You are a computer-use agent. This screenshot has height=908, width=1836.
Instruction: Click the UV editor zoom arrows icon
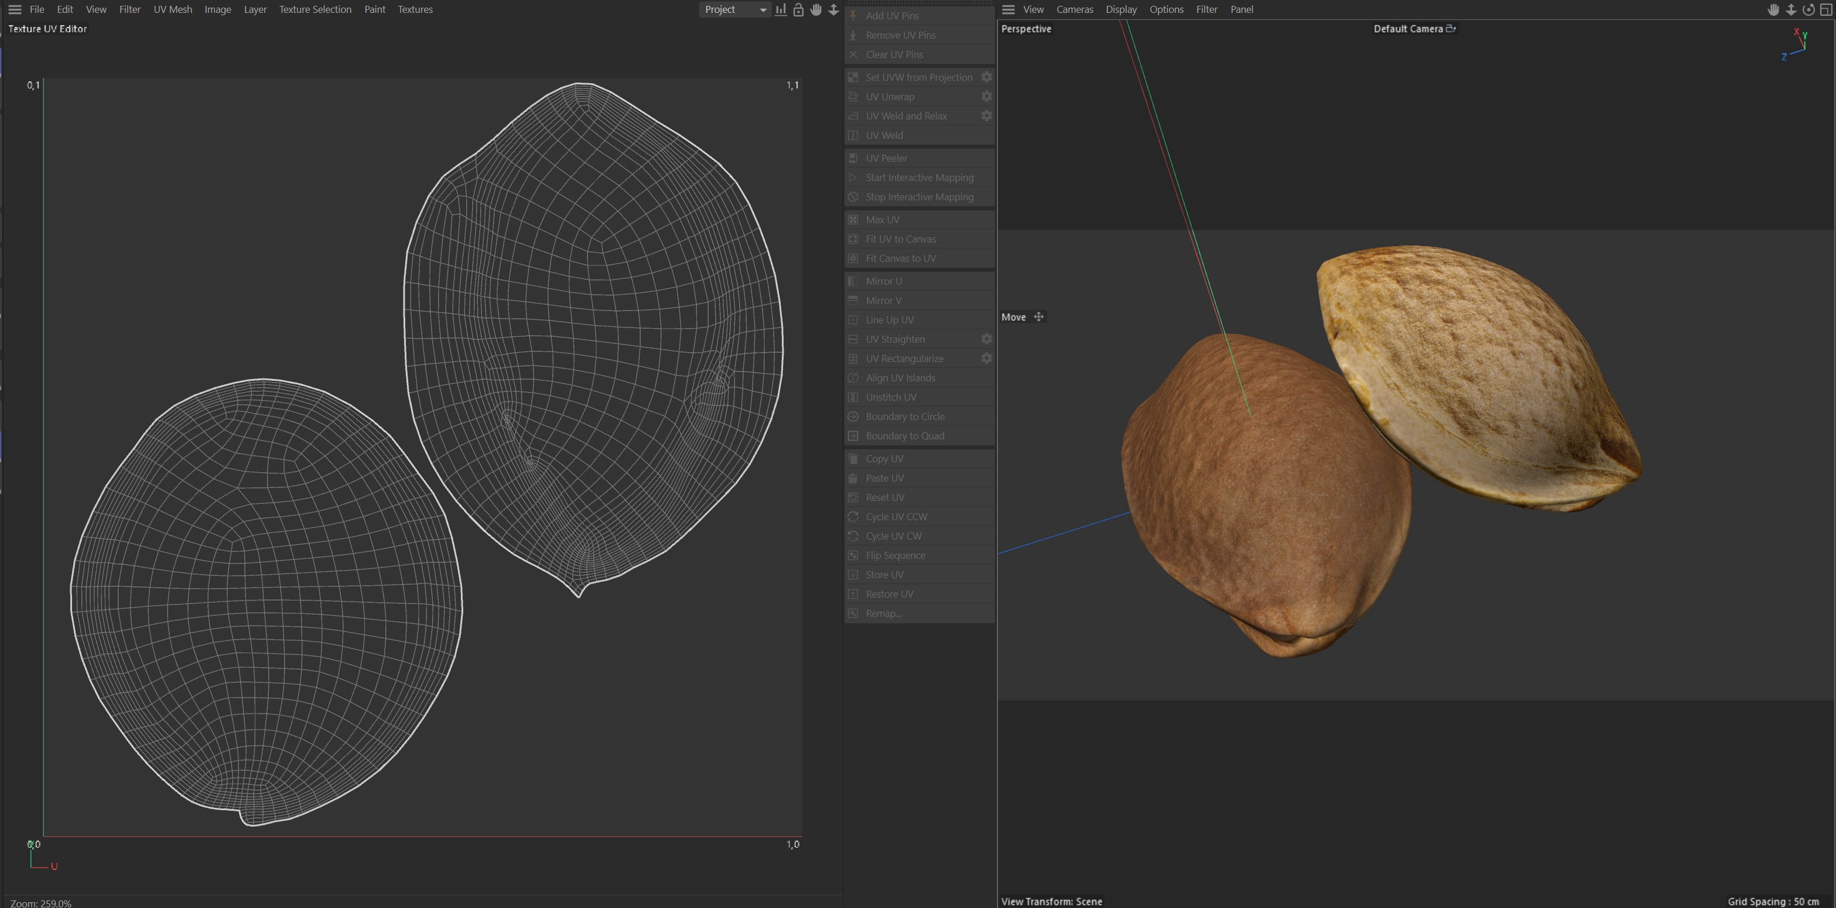[x=833, y=9]
